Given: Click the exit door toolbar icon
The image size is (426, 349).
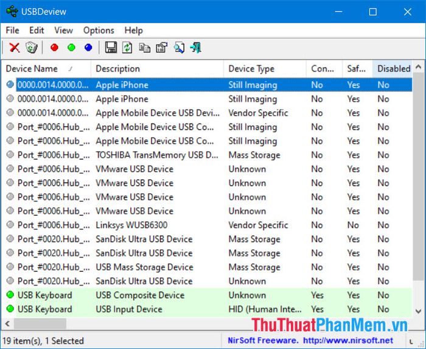Looking at the screenshot, I should (196, 48).
